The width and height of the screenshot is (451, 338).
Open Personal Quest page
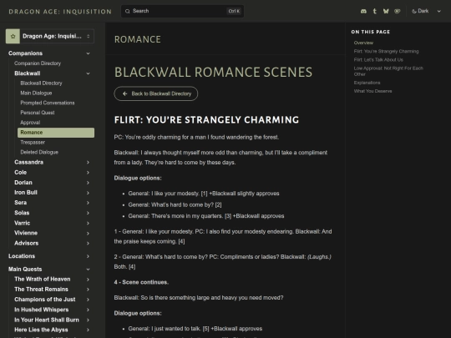[x=38, y=113]
